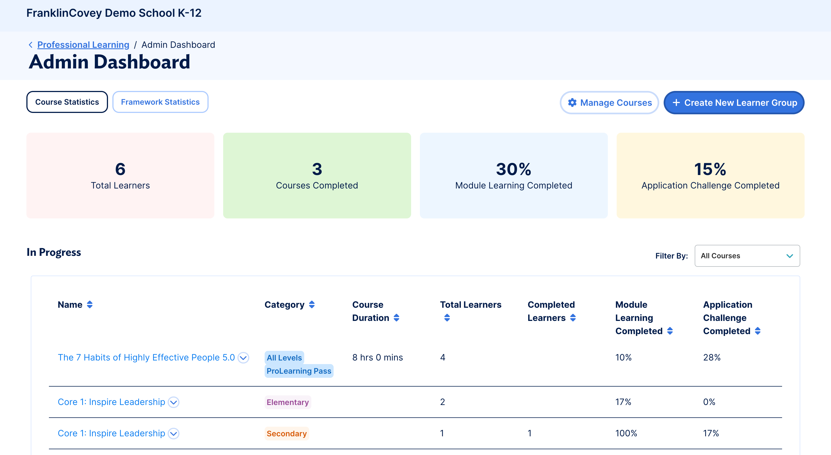Screen dimensions: 831x455
Task: Click the Total Learners summary card
Action: [x=120, y=175]
